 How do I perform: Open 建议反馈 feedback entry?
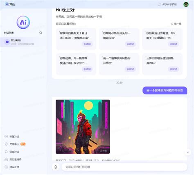pyautogui.click(x=12, y=167)
